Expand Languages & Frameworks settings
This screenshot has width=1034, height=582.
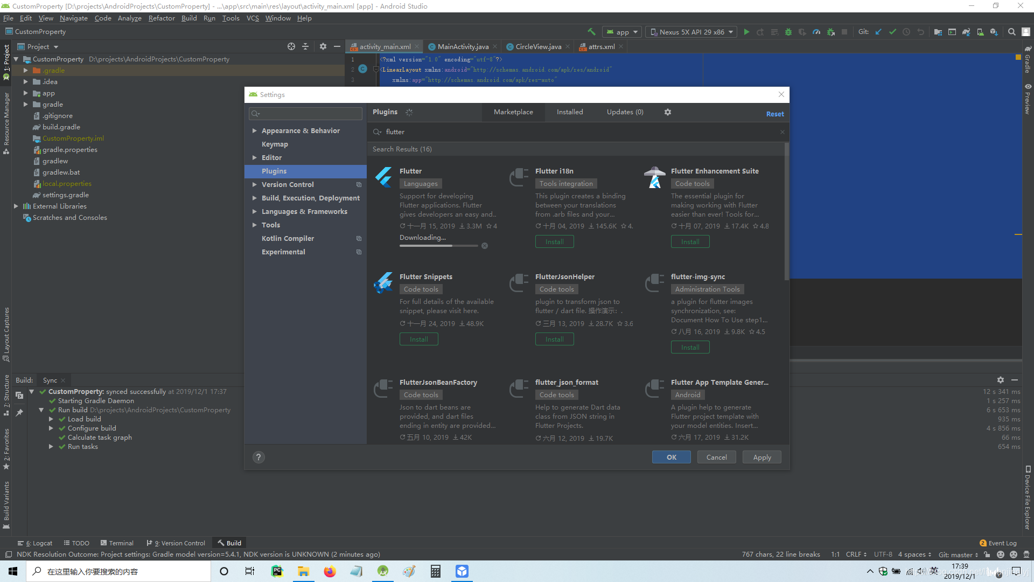pos(254,211)
